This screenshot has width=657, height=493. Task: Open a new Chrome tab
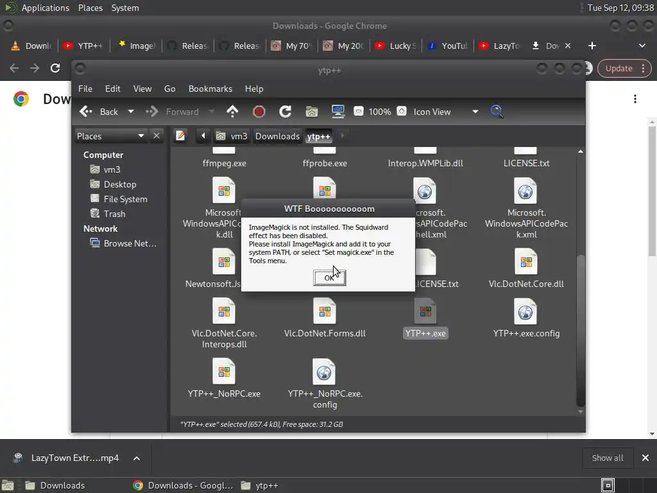[592, 46]
